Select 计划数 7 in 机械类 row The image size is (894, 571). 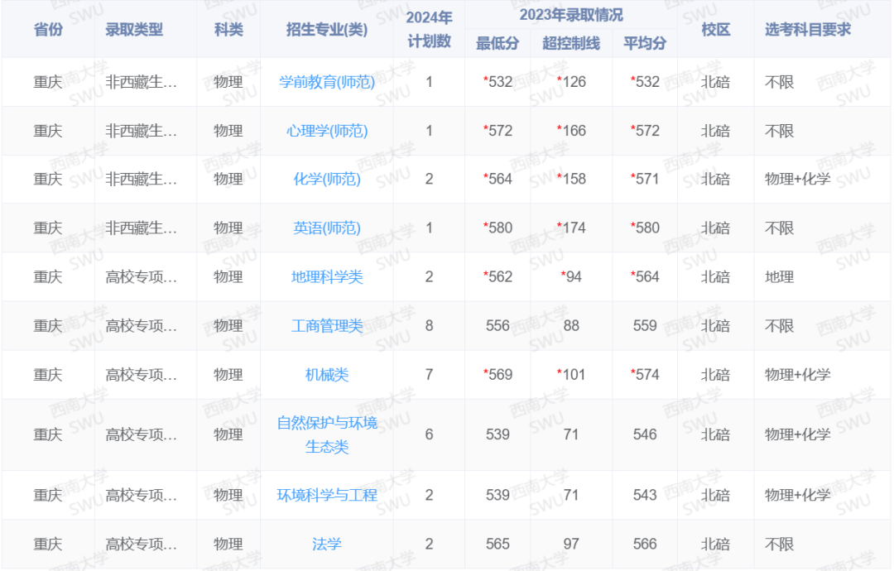tap(429, 375)
